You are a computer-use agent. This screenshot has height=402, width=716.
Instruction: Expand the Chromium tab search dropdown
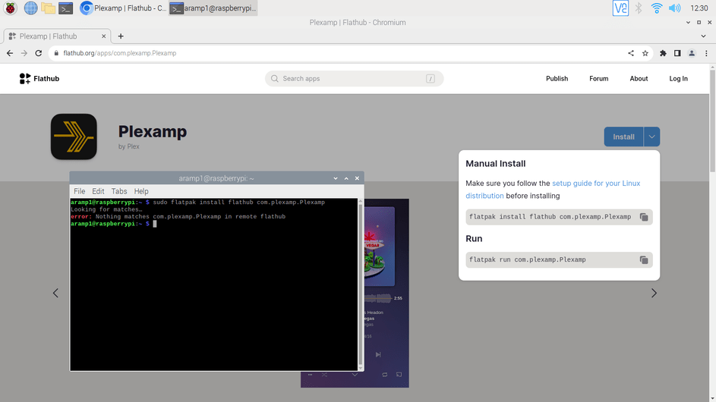(x=703, y=36)
